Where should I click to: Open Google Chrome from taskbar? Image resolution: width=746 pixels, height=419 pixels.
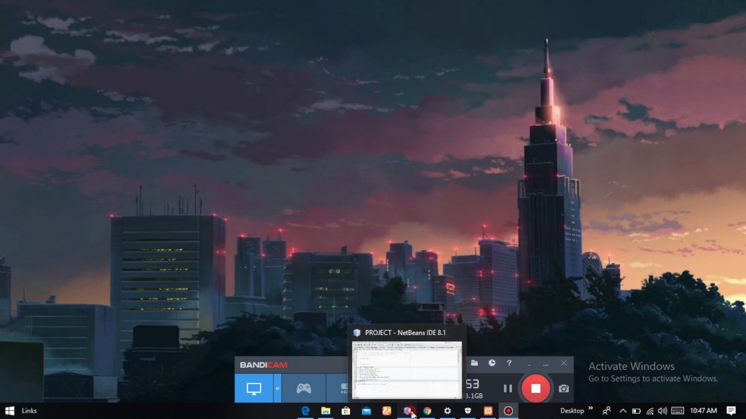coord(427,411)
